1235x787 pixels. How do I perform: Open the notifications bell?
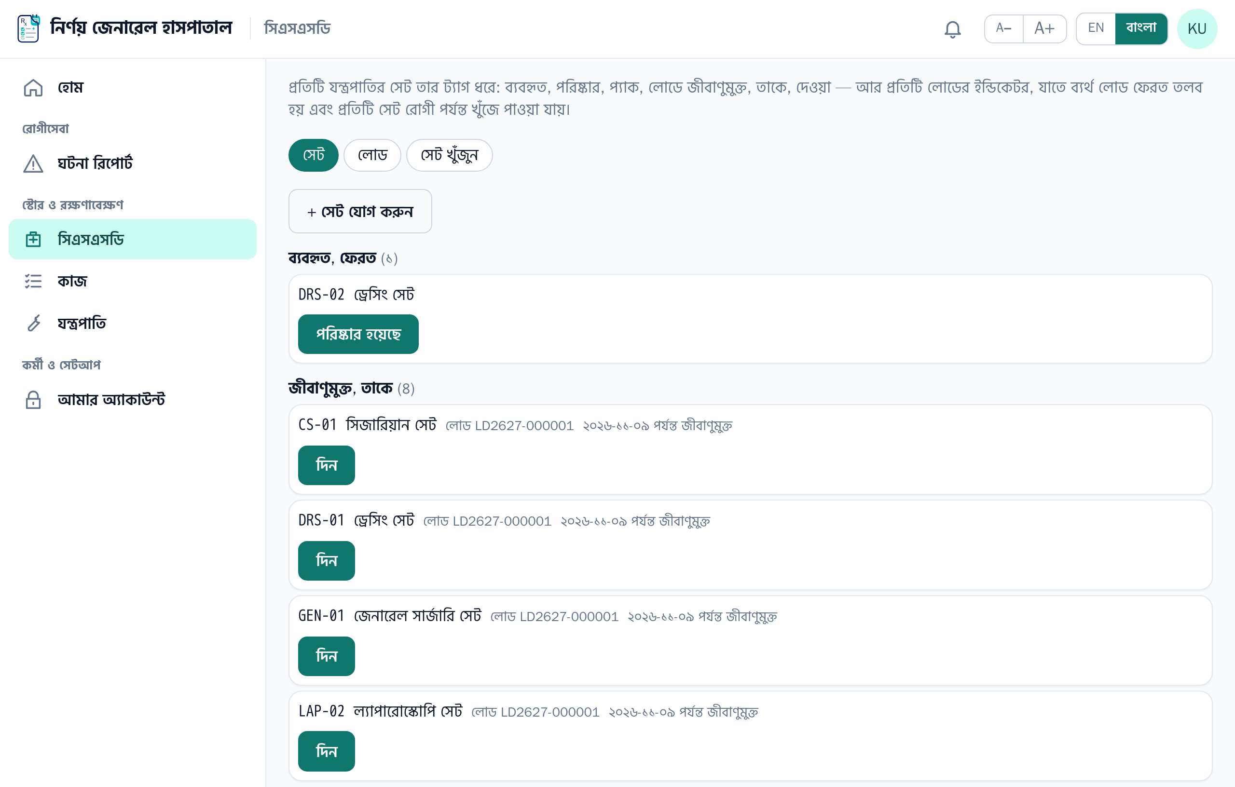[x=952, y=29]
